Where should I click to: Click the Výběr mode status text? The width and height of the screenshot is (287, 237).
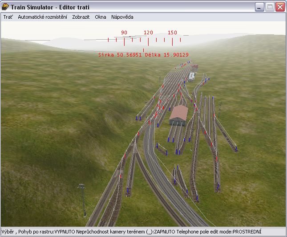[x=8, y=232]
